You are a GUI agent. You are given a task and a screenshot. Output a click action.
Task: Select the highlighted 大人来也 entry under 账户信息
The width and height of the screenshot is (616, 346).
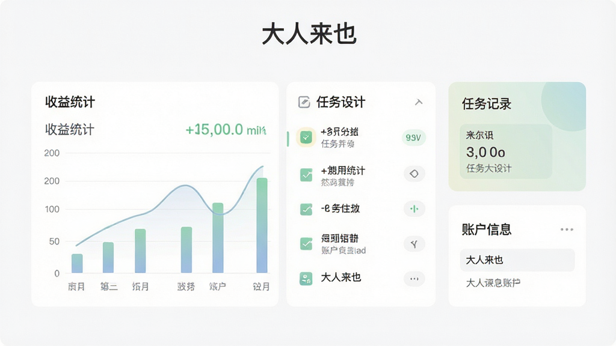(x=517, y=259)
